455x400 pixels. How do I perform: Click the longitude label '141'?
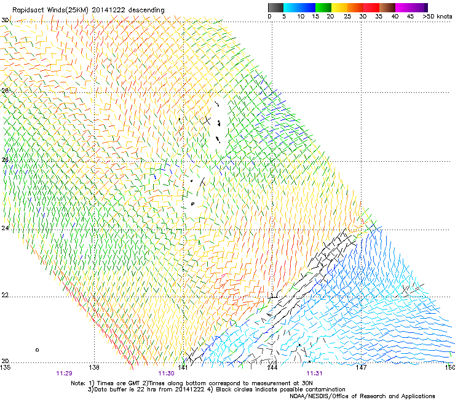point(183,367)
